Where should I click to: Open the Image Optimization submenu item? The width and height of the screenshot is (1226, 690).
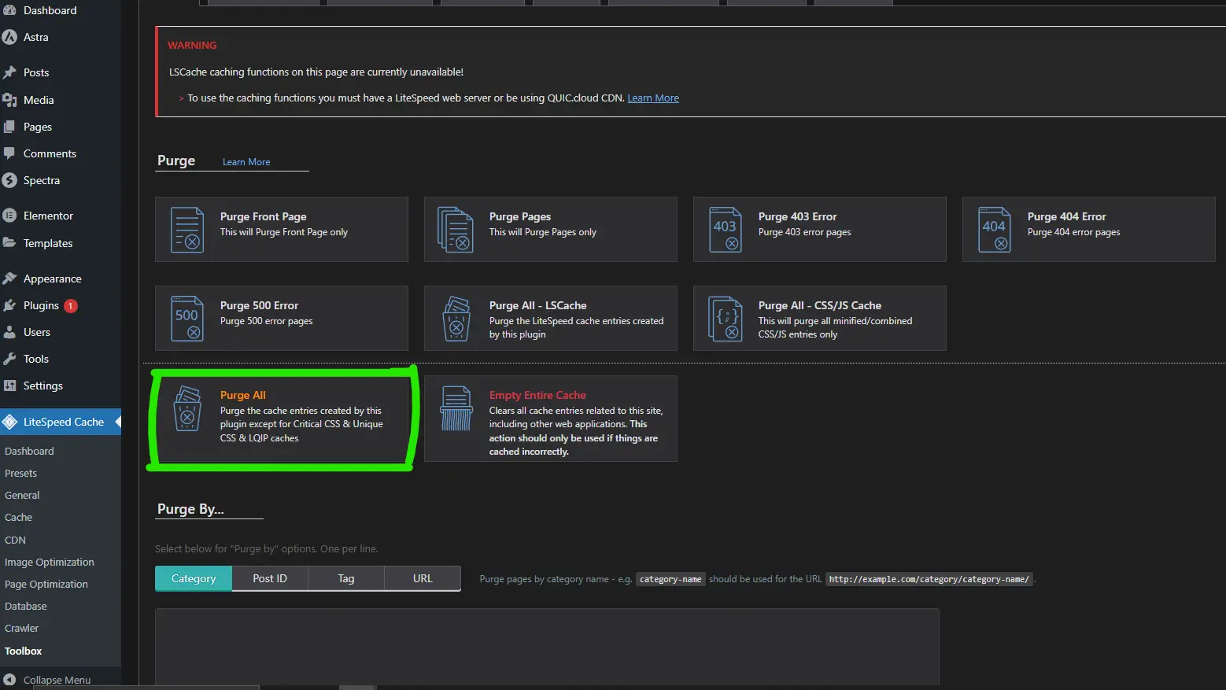[49, 562]
